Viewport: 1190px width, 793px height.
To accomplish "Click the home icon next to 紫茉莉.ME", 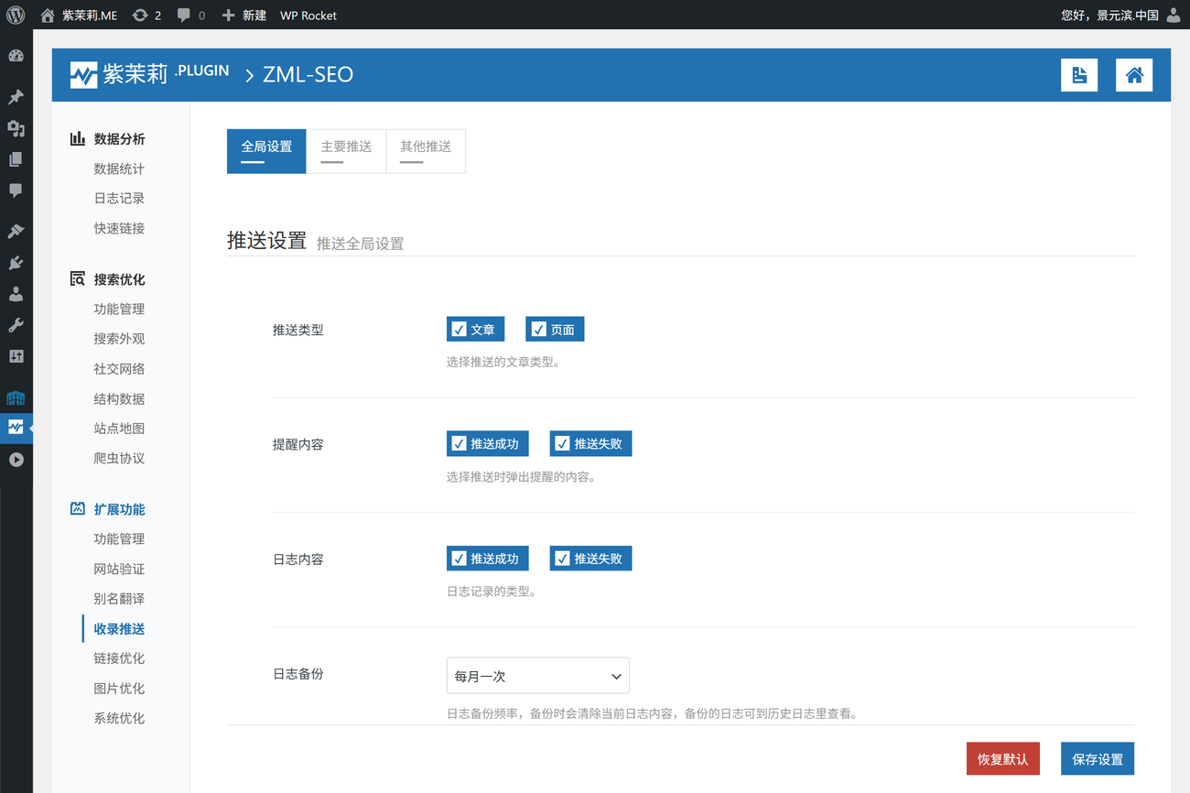I will [x=48, y=15].
